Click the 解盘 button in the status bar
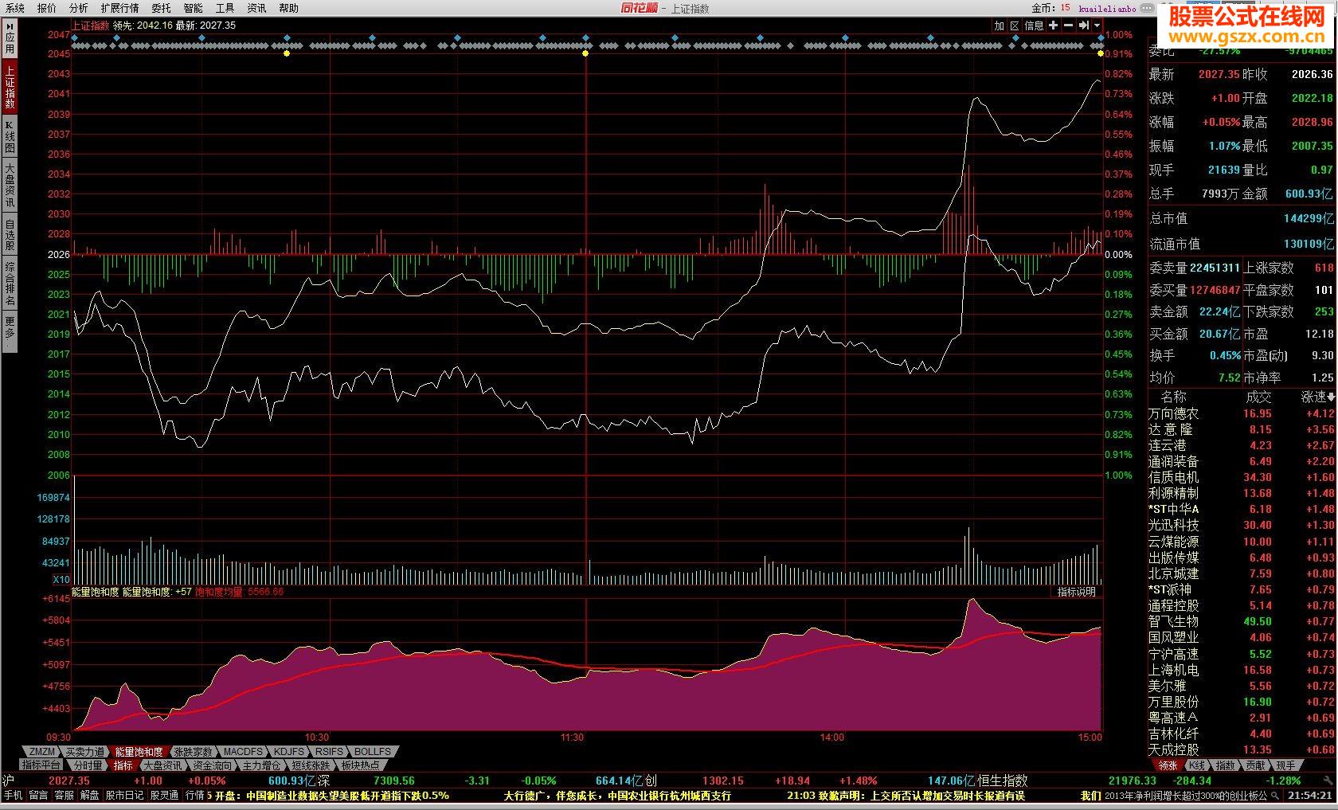Screen dimensions: 1338x810 [89, 795]
